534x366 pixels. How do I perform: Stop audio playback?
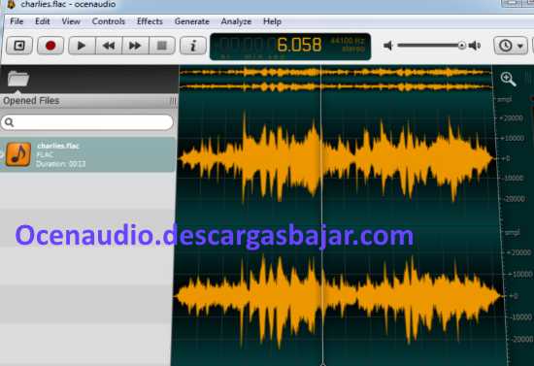point(162,46)
